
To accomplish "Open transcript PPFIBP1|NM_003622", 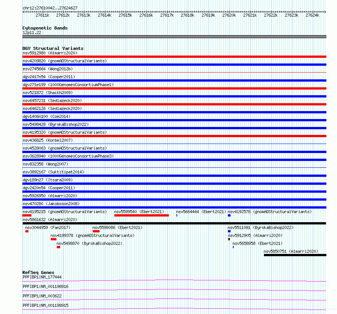I will coord(42,296).
